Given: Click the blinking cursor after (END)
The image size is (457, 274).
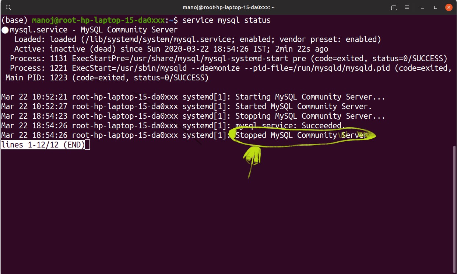Looking at the screenshot, I should pyautogui.click(x=87, y=145).
